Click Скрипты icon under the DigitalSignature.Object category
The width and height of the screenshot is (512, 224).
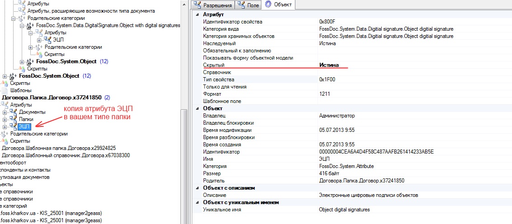(x=39, y=54)
